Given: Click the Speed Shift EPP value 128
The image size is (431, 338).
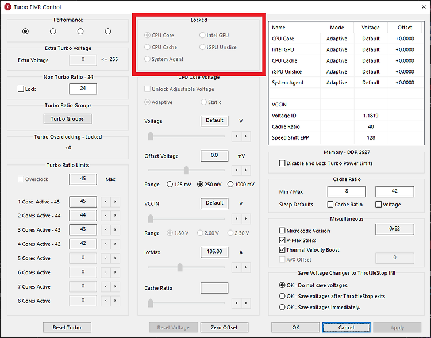Looking at the screenshot, I should click(x=371, y=137).
